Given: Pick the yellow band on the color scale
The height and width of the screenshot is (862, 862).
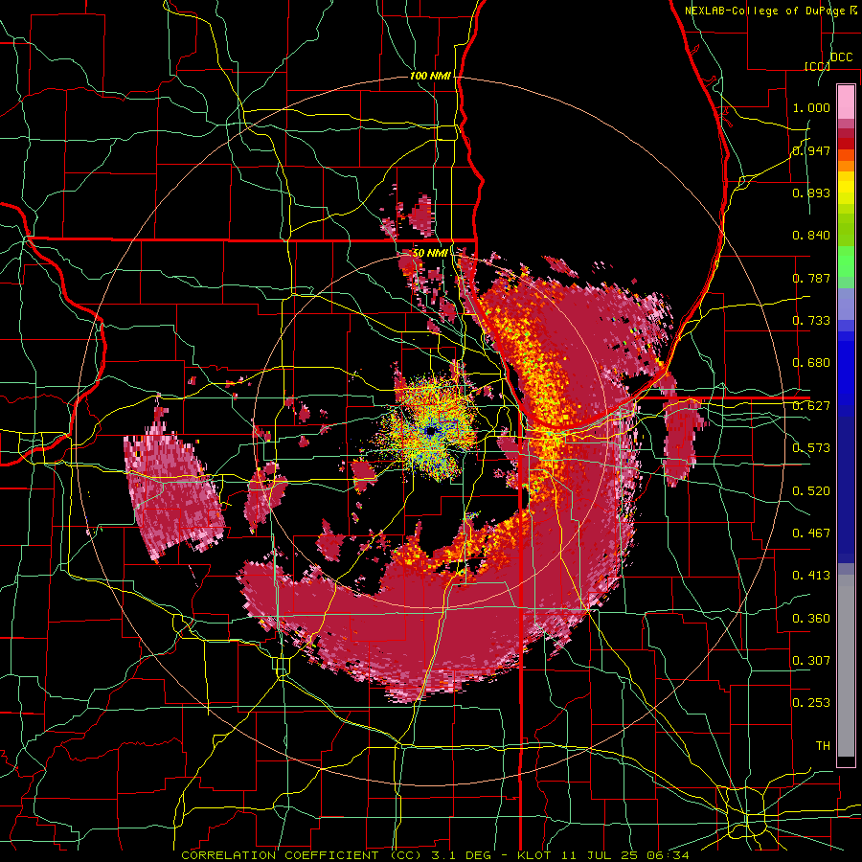Looking at the screenshot, I should [846, 189].
